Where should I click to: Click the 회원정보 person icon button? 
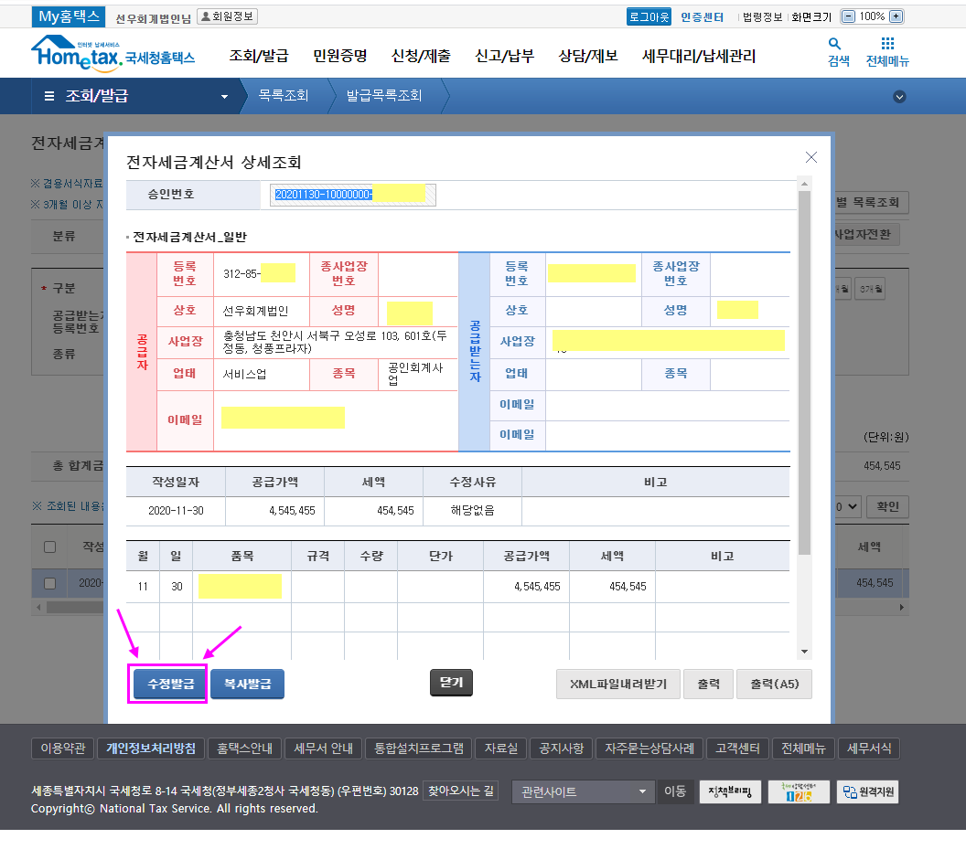pyautogui.click(x=228, y=16)
